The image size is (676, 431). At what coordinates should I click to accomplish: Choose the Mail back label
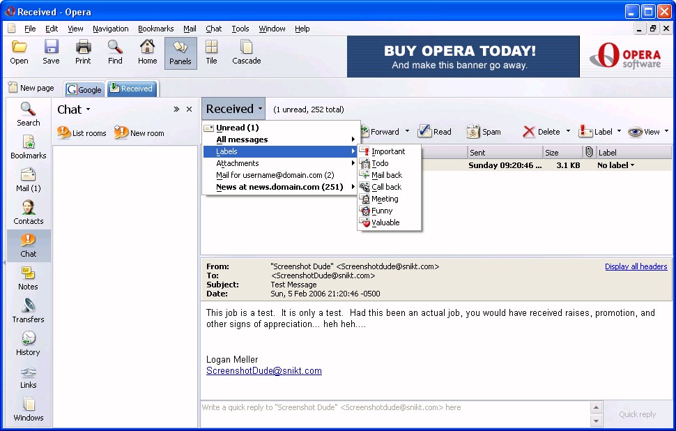click(x=389, y=175)
